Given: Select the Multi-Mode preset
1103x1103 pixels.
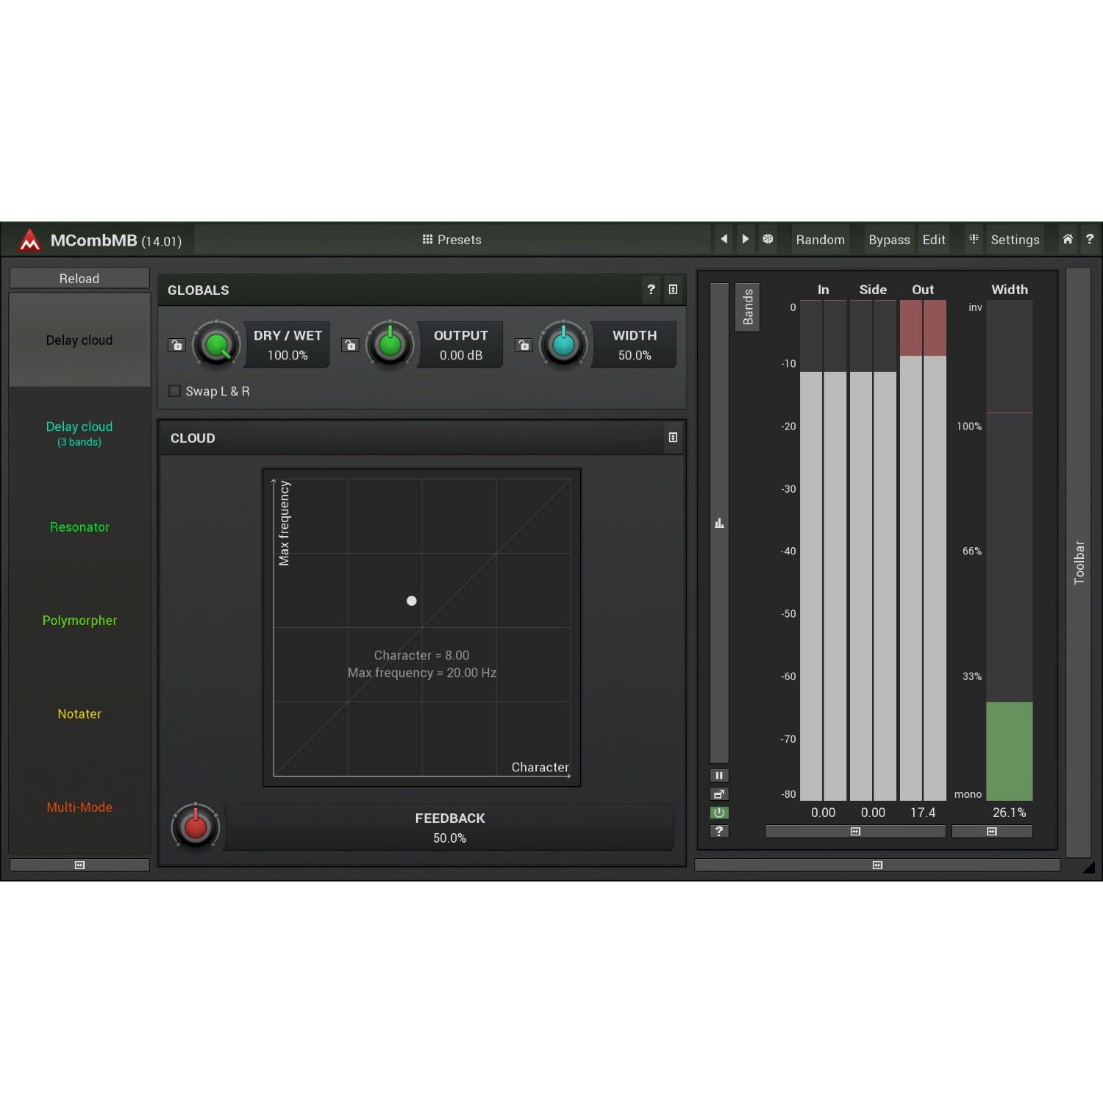Looking at the screenshot, I should click(x=79, y=807).
